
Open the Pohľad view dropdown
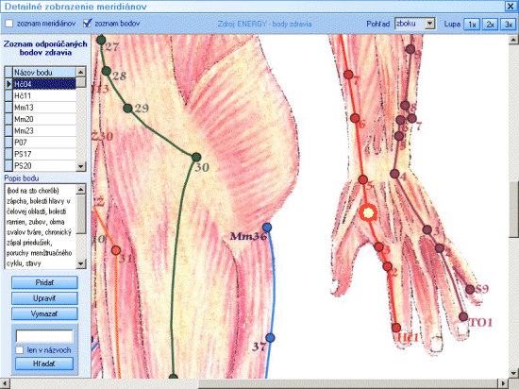click(429, 24)
